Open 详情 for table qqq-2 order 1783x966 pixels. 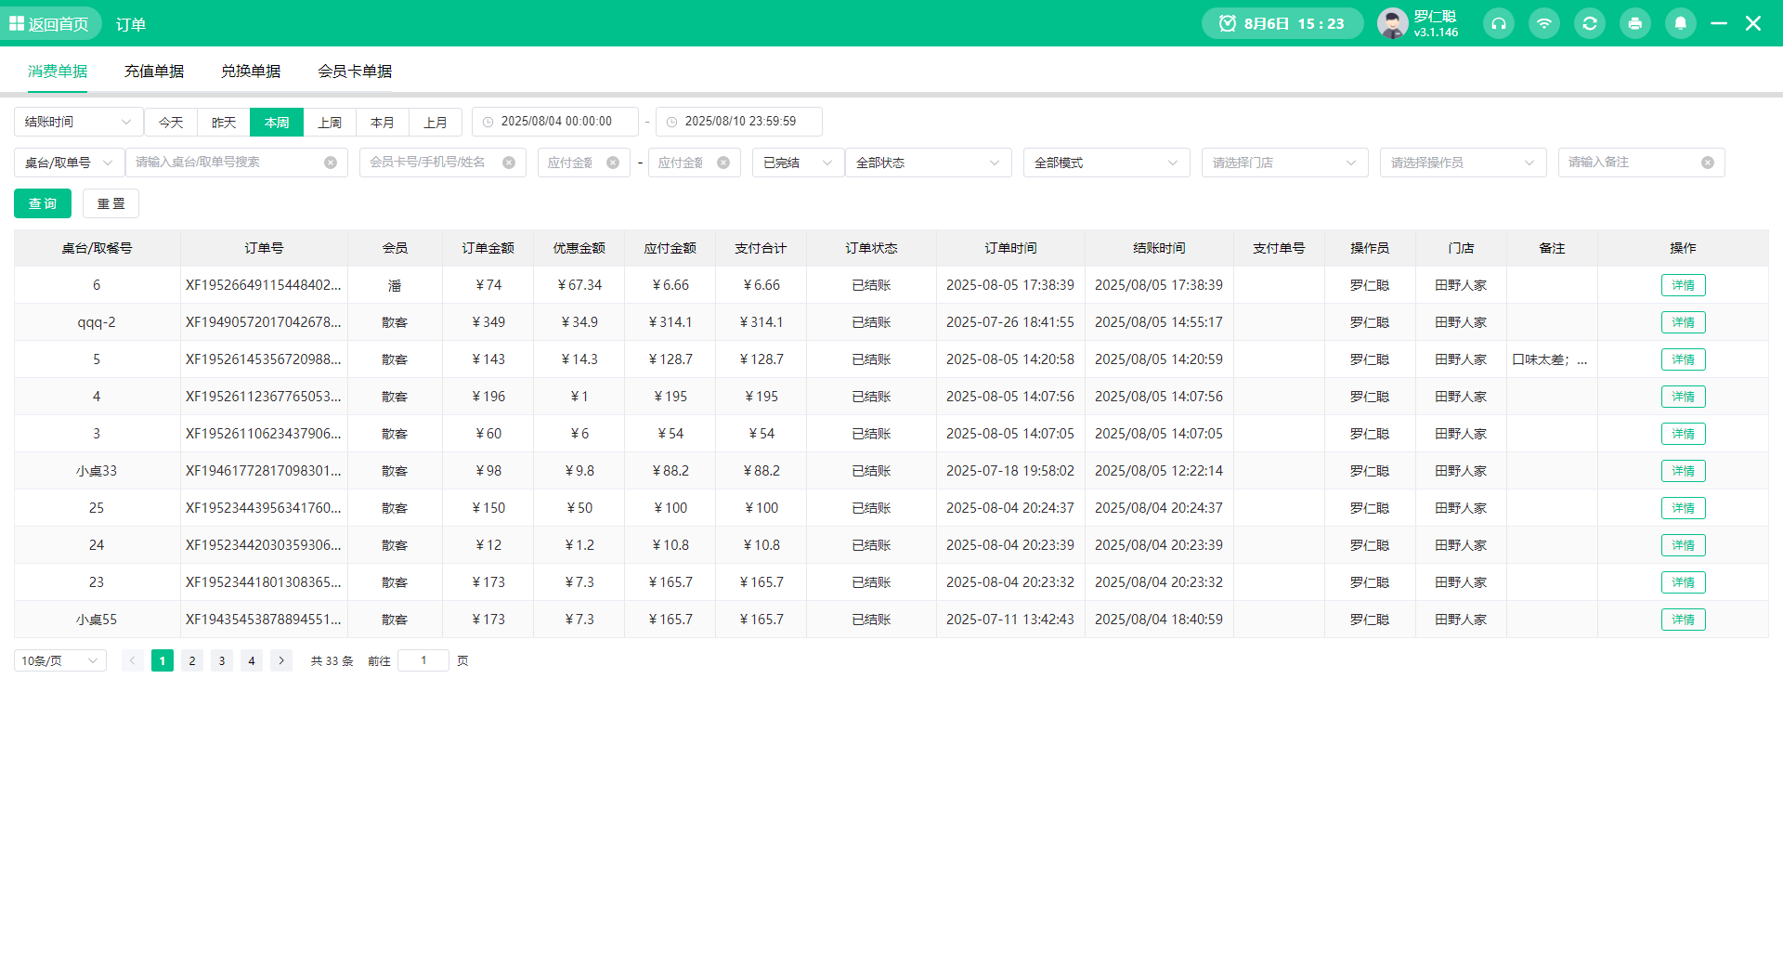1683,322
